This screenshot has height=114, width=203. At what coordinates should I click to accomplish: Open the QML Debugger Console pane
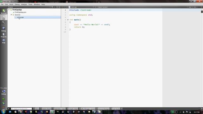87,109
